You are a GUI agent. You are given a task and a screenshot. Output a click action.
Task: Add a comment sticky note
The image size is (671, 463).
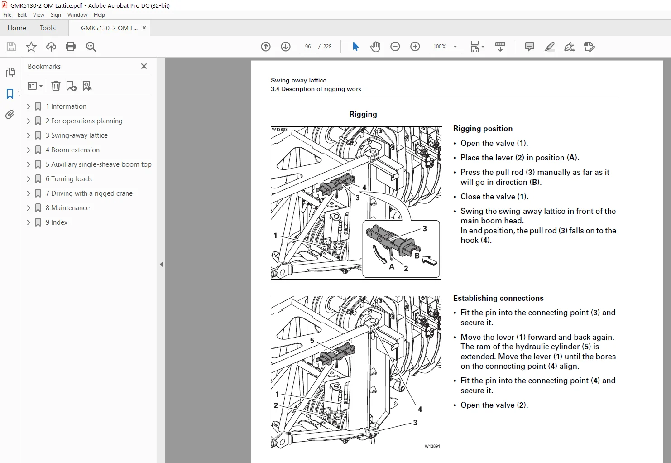click(529, 47)
